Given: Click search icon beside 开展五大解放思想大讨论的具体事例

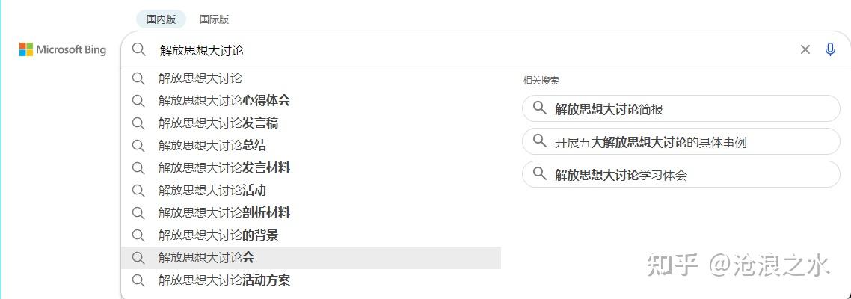Looking at the screenshot, I should 539,141.
